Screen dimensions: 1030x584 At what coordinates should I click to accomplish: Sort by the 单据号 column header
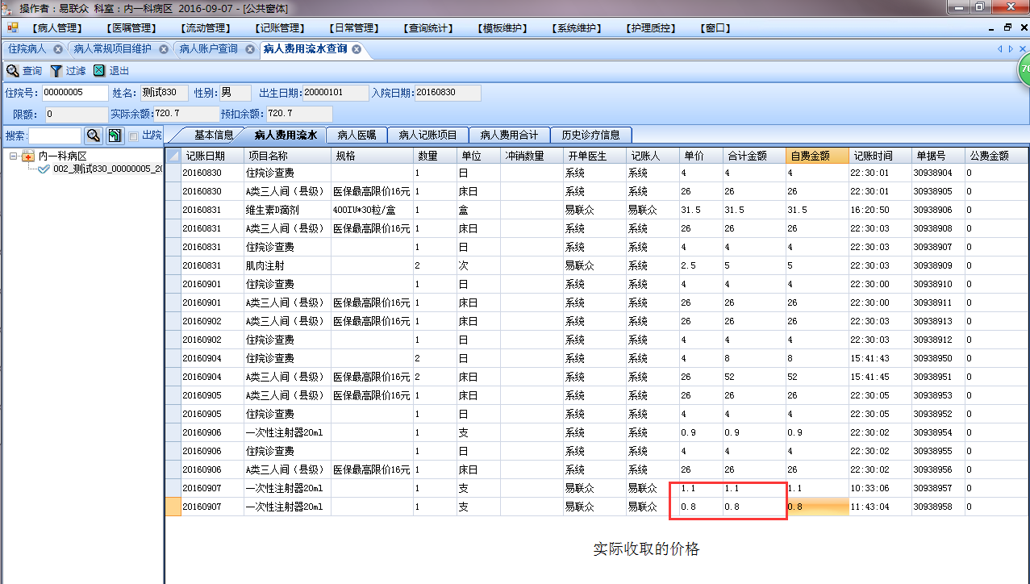(x=938, y=156)
